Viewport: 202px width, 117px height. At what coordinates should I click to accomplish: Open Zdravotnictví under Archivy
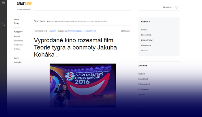144,84
